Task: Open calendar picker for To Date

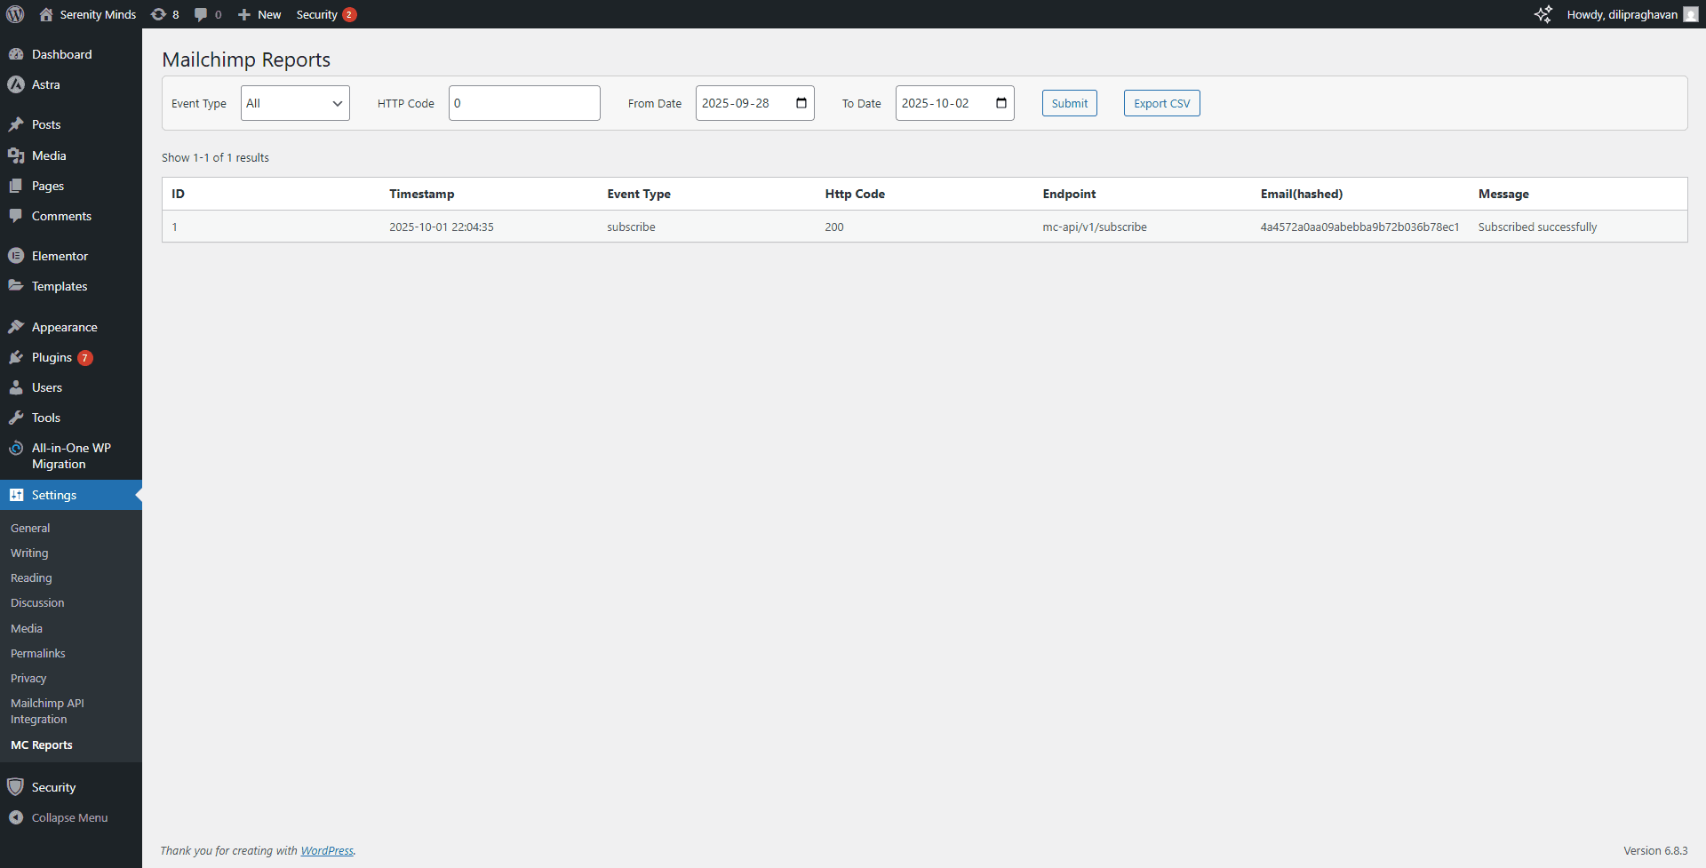Action: (x=1000, y=103)
